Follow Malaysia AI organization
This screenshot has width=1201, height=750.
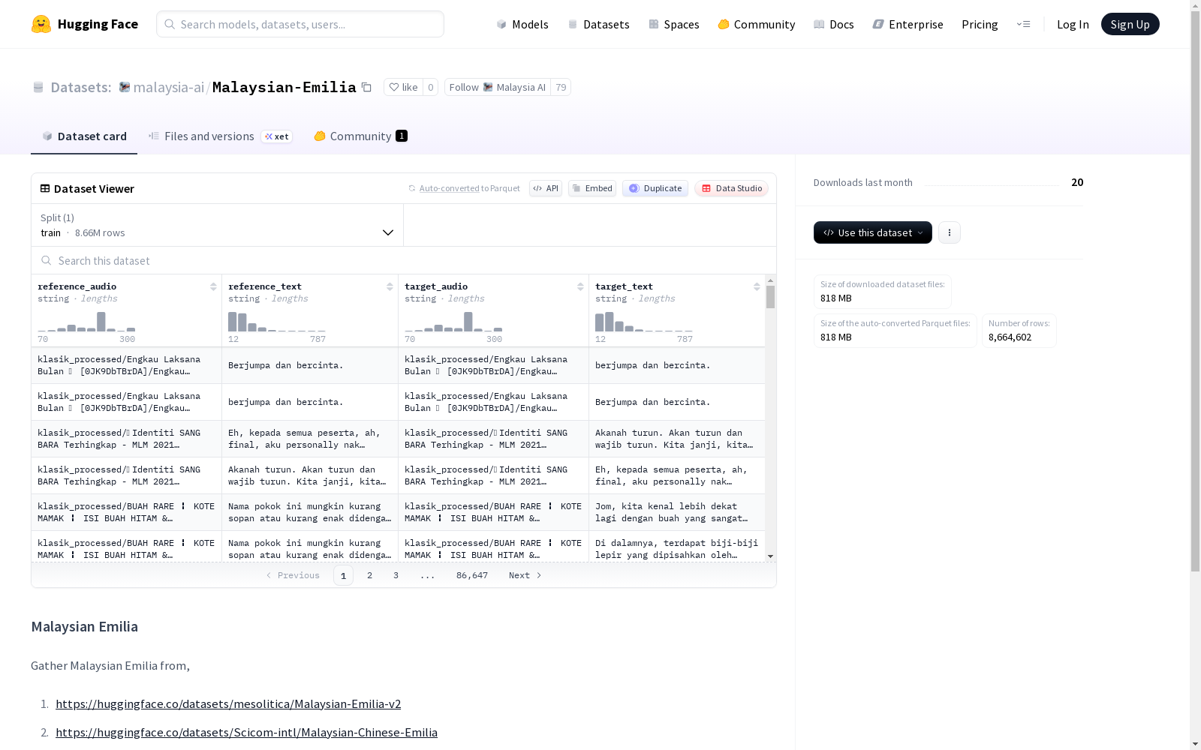pos(498,87)
